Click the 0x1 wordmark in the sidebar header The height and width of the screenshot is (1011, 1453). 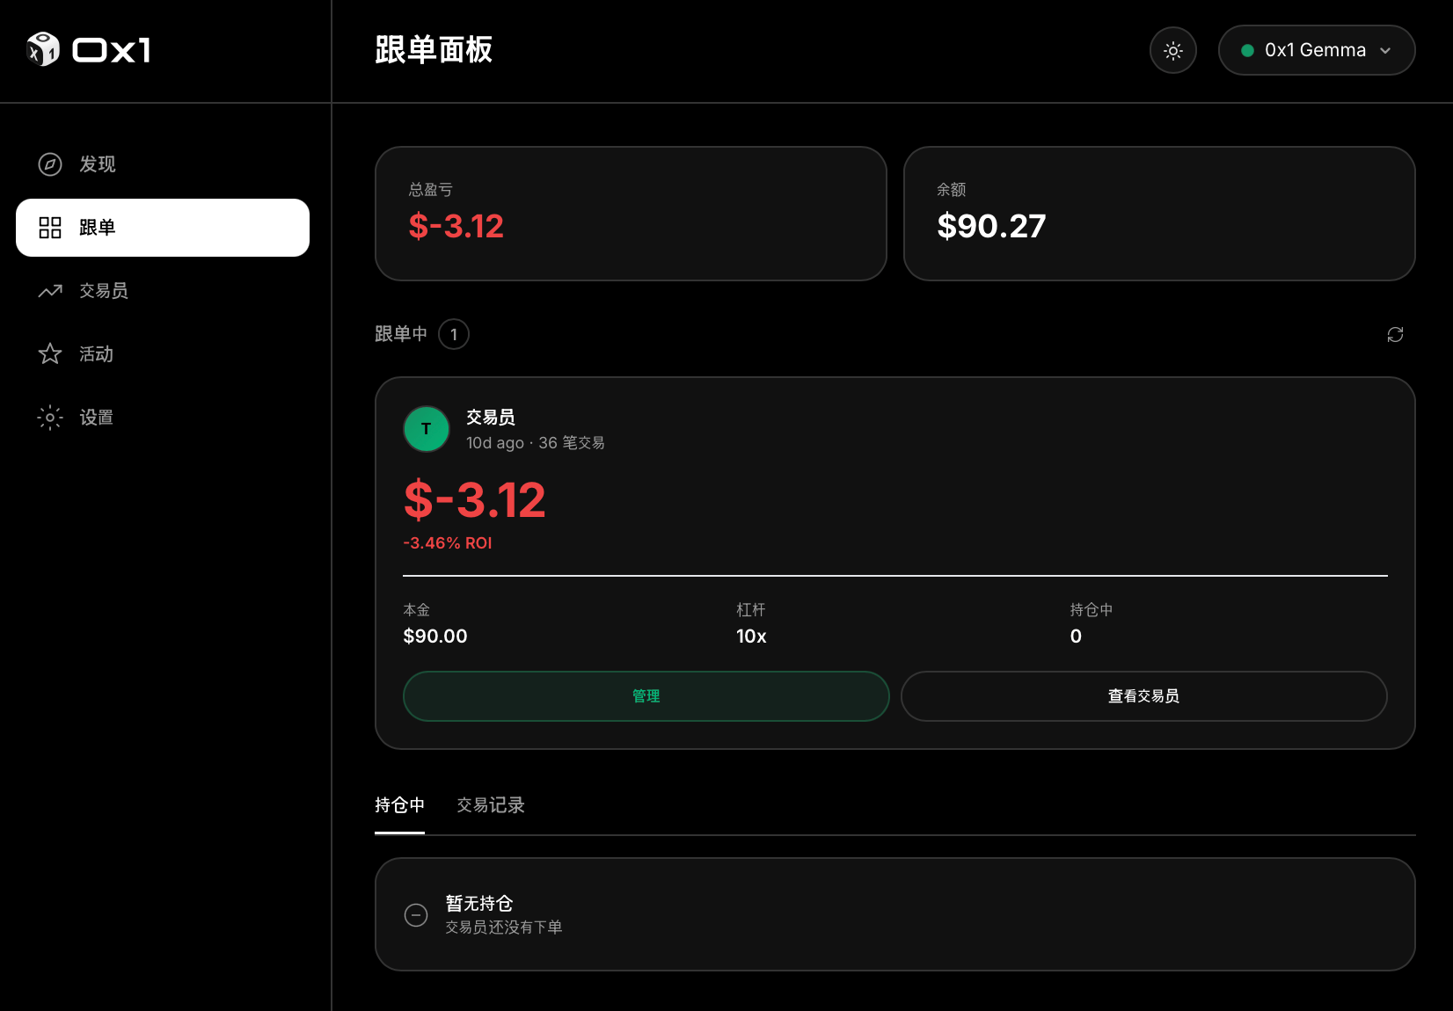point(112,50)
